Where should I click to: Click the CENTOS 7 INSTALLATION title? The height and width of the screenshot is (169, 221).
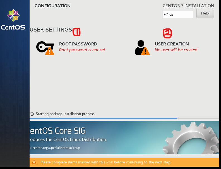tap(188, 6)
